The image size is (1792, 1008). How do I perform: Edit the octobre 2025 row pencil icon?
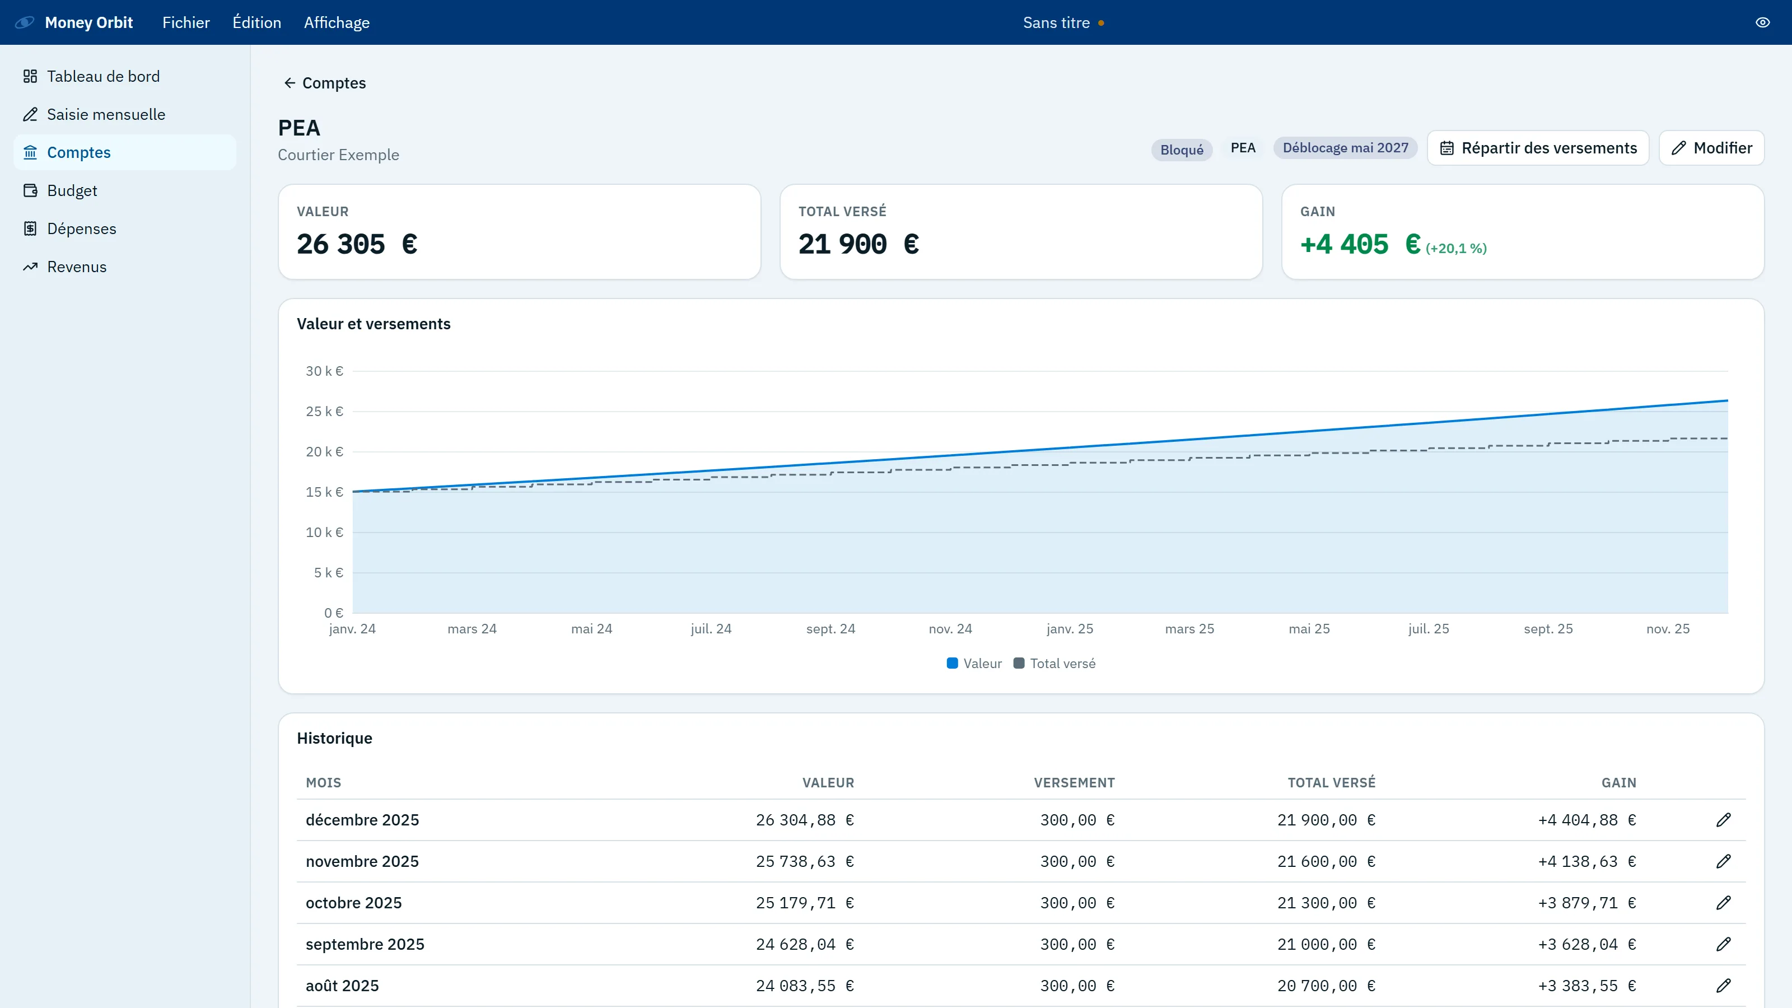(1723, 903)
